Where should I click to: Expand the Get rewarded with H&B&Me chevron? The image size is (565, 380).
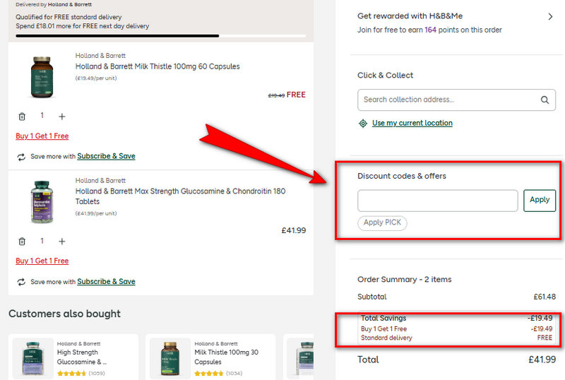tap(550, 16)
